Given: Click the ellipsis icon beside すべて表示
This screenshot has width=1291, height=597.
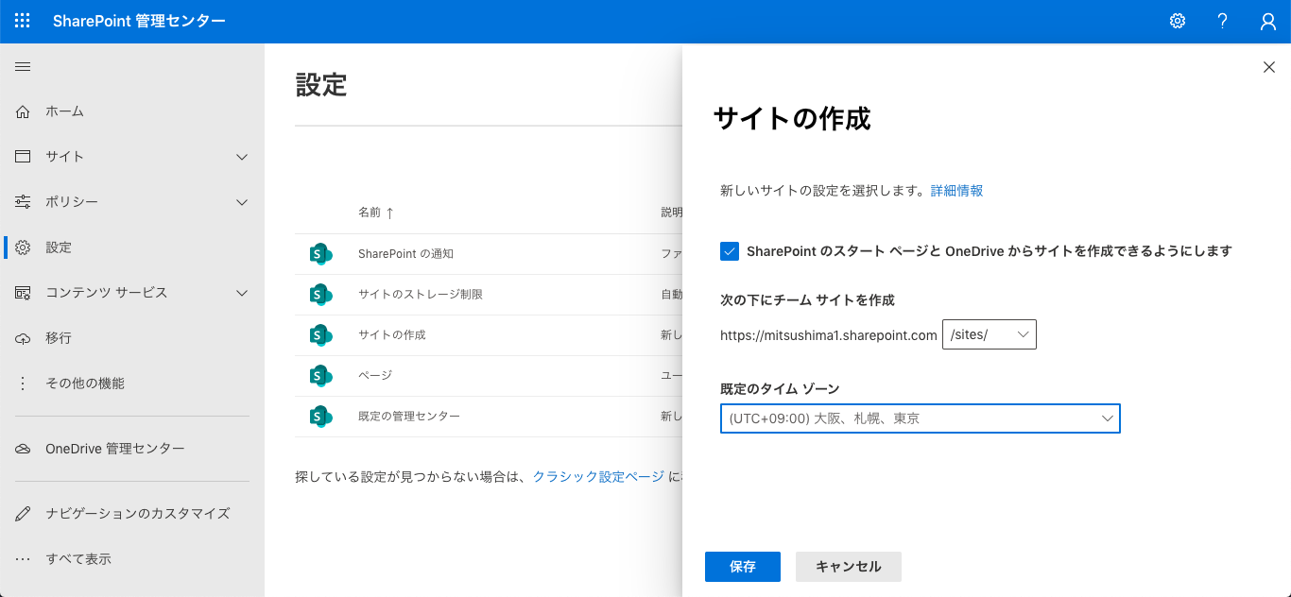Looking at the screenshot, I should (24, 559).
